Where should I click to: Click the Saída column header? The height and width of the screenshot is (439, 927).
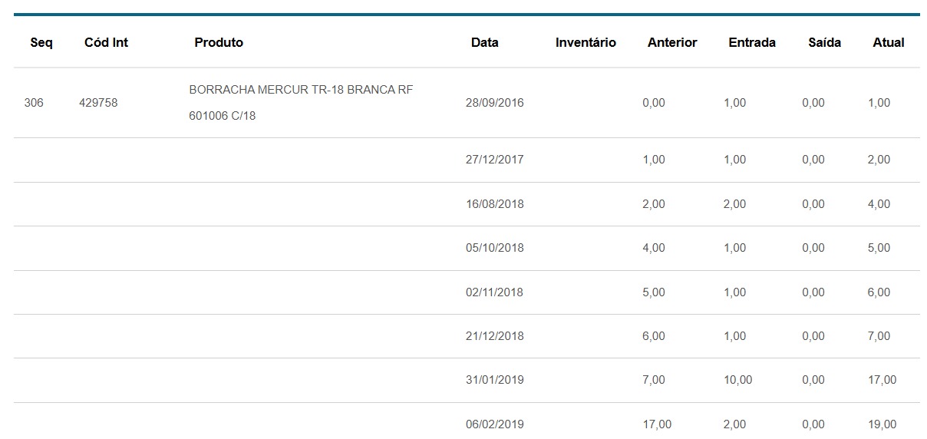tap(824, 43)
